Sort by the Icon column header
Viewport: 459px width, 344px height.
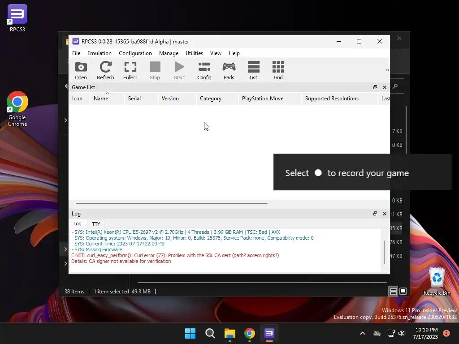click(x=79, y=99)
